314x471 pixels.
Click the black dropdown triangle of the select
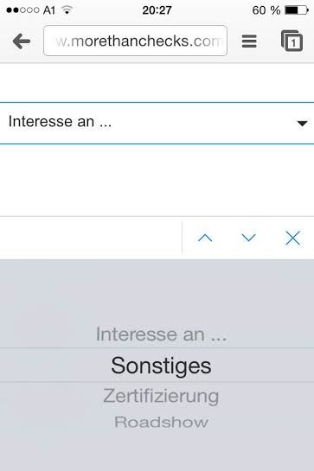tap(302, 124)
